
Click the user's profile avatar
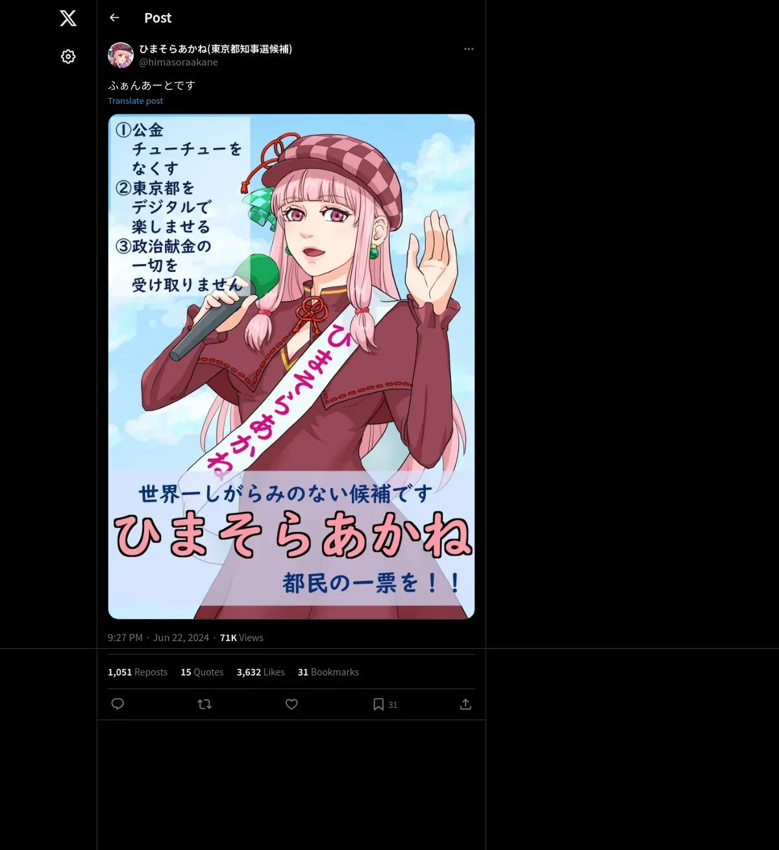point(121,55)
